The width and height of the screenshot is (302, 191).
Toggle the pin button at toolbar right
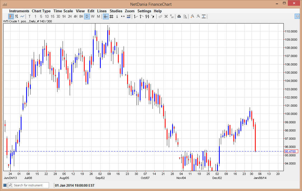(x=297, y=17)
